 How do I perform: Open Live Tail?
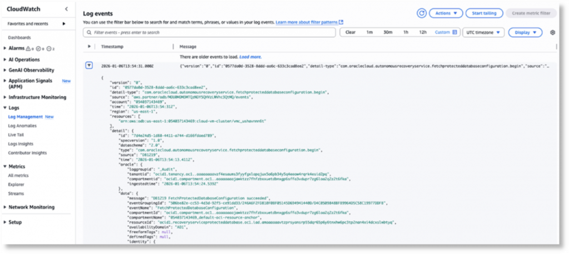pos(16,135)
